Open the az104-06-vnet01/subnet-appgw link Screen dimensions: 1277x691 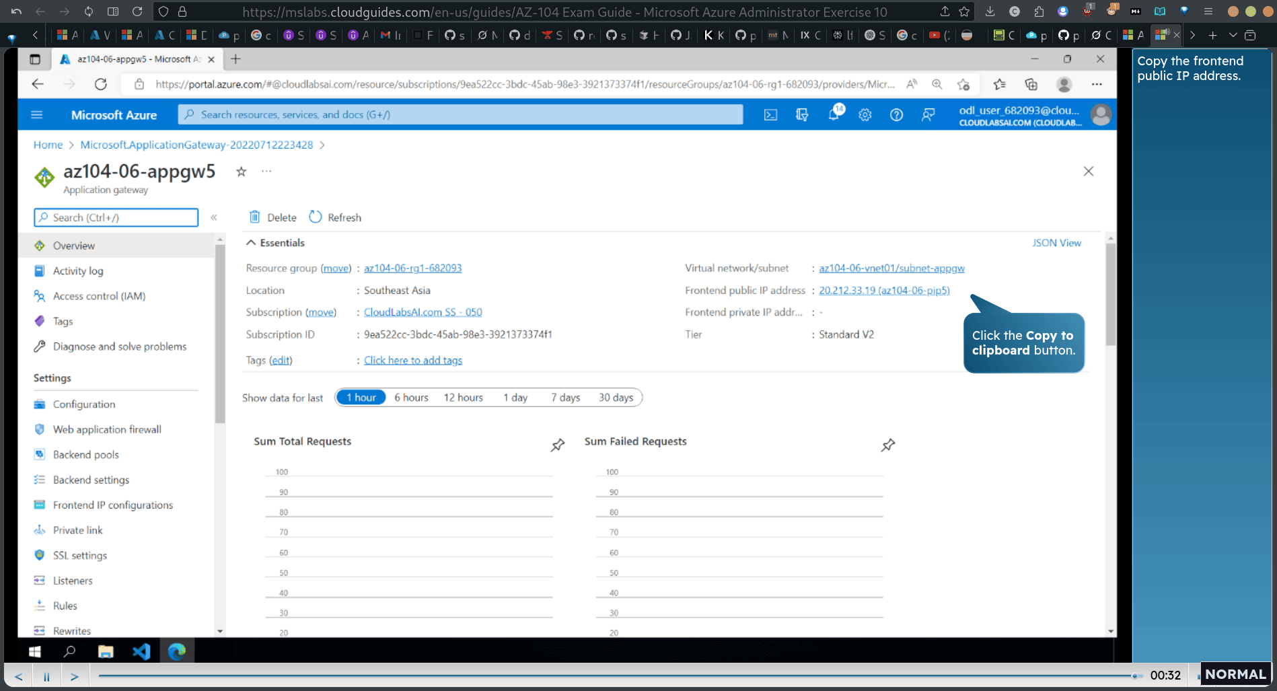coord(891,268)
